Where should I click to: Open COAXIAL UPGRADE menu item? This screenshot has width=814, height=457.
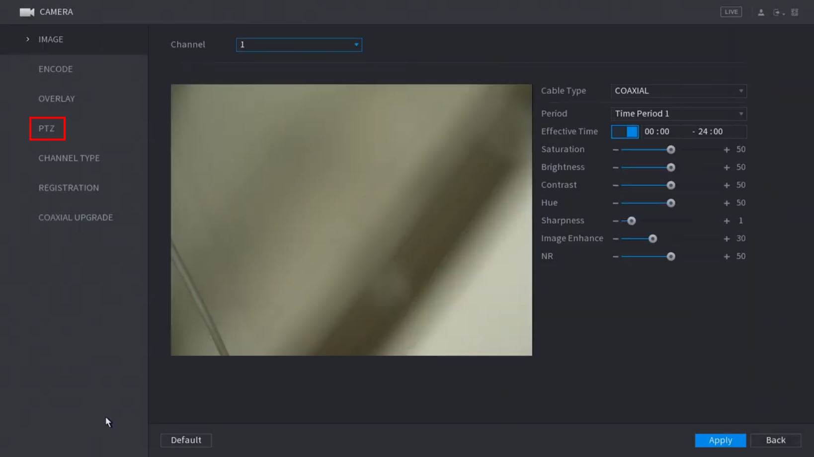pos(76,218)
